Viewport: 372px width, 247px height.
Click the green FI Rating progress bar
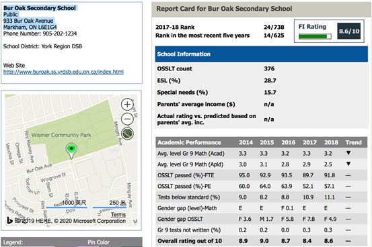(x=315, y=36)
